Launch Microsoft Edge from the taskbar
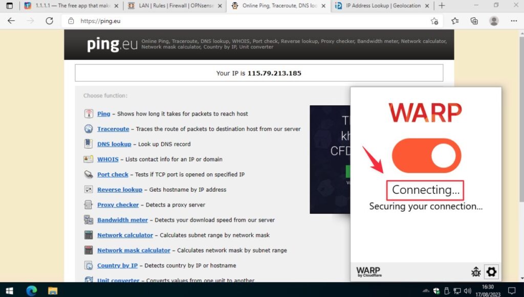524x297 pixels. click(31, 290)
